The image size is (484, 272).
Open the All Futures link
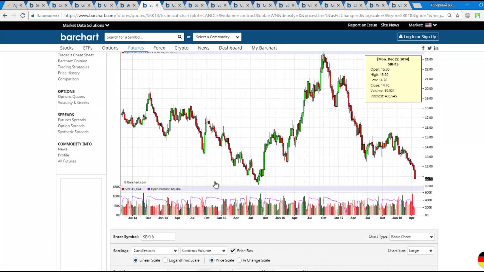(67, 161)
